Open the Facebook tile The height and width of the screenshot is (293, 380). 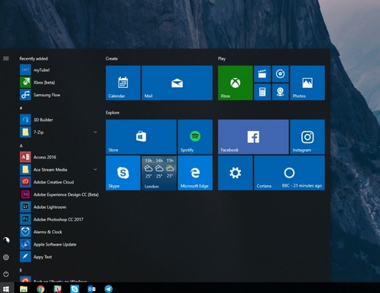point(253,137)
